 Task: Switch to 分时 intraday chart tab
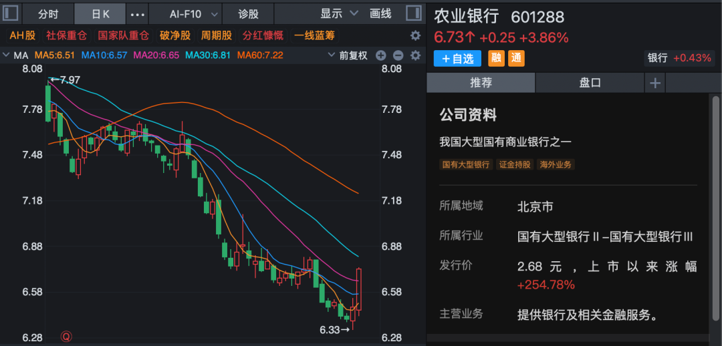[x=48, y=14]
